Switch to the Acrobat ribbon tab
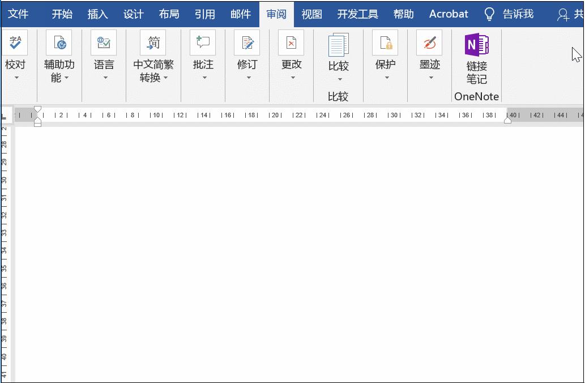Viewport: 585px width, 383px height. (448, 14)
